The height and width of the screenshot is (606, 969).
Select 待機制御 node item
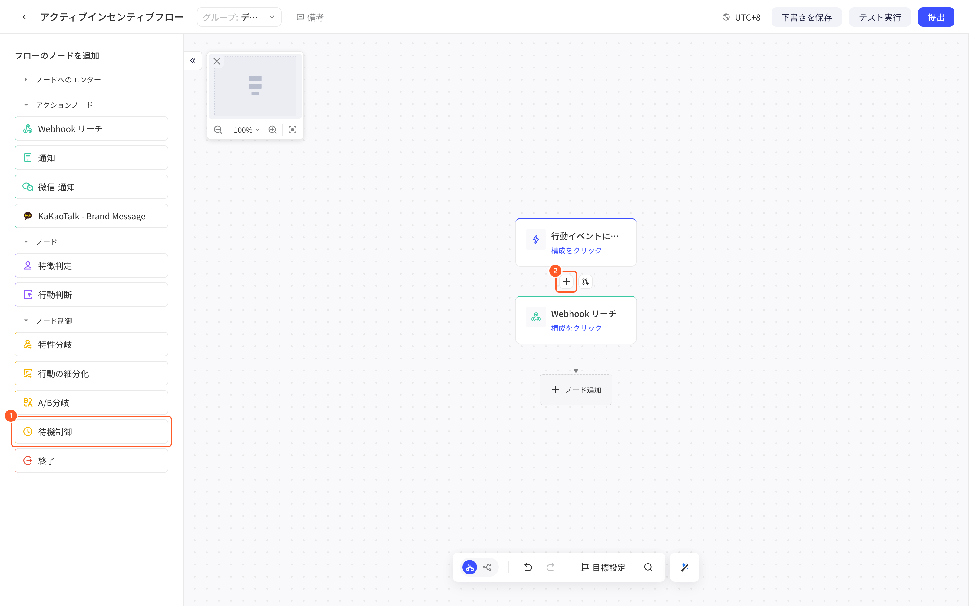coord(91,432)
